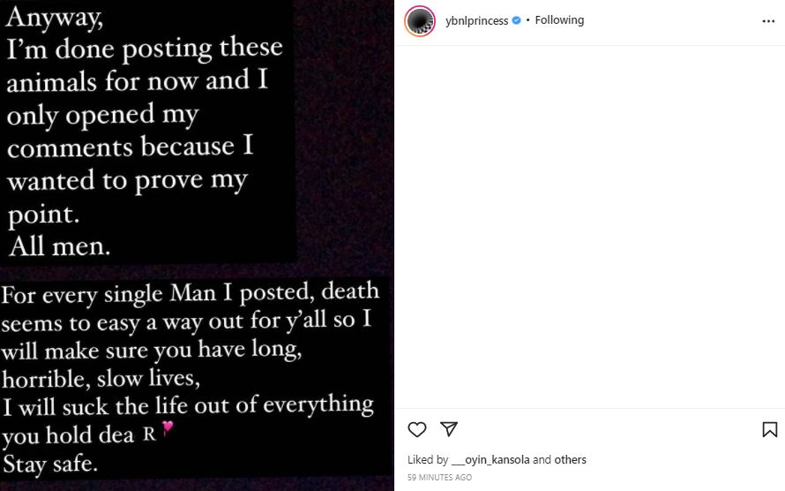Save the post with the bookmark icon
This screenshot has height=491, width=785.
pos(769,430)
